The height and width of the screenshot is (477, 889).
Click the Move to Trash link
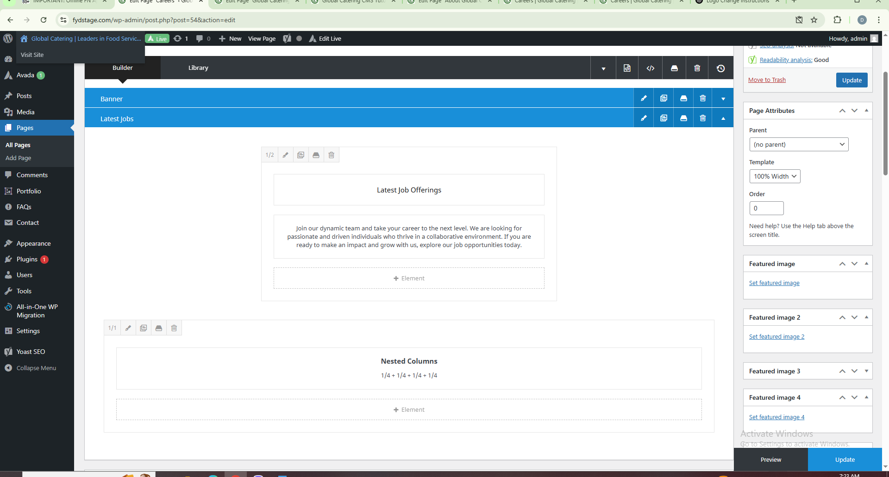767,80
